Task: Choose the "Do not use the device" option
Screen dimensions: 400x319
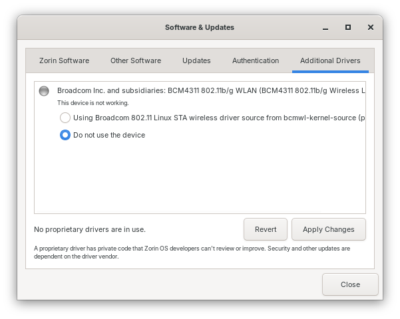Action: (65, 135)
